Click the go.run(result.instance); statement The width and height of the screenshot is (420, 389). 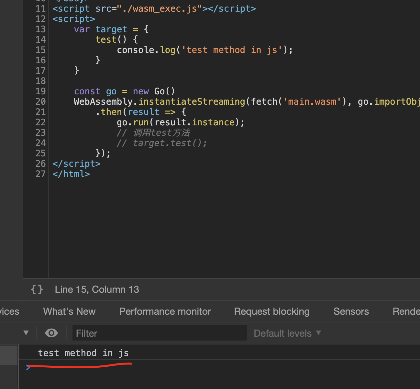point(181,122)
